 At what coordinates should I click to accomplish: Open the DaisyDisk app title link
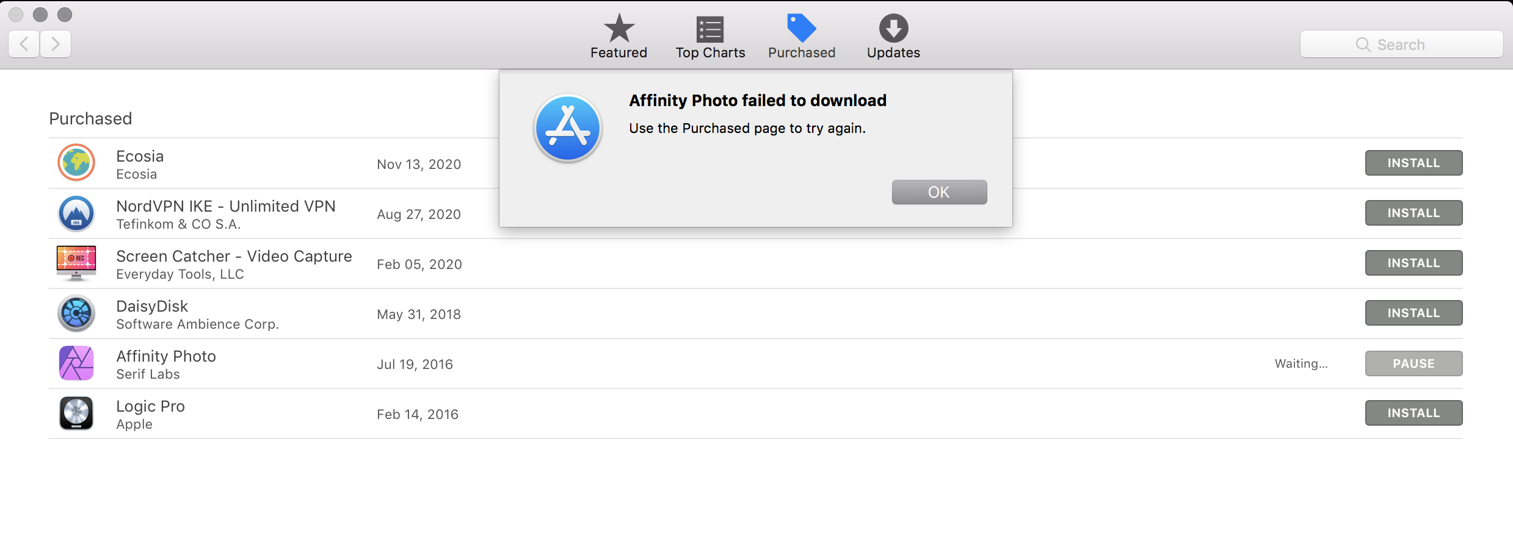coord(152,306)
